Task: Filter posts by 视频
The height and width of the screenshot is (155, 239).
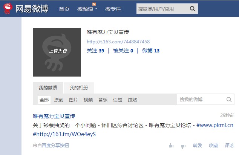Action: (x=88, y=100)
